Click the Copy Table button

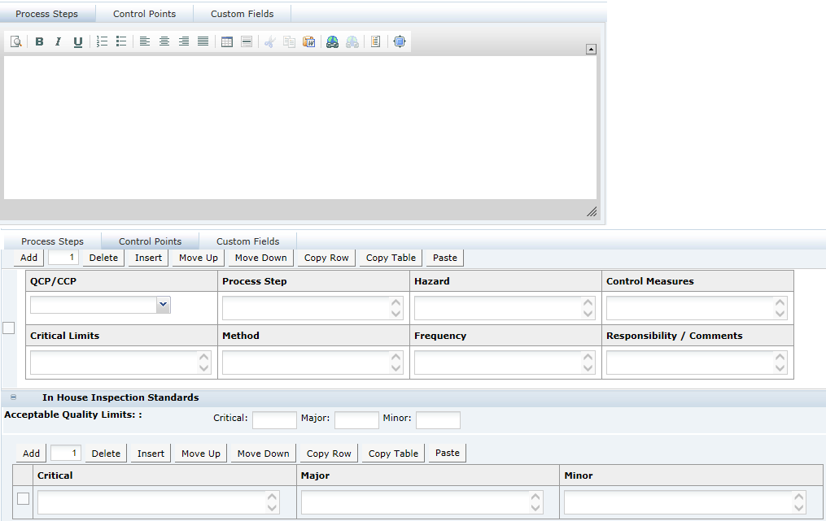click(x=390, y=258)
